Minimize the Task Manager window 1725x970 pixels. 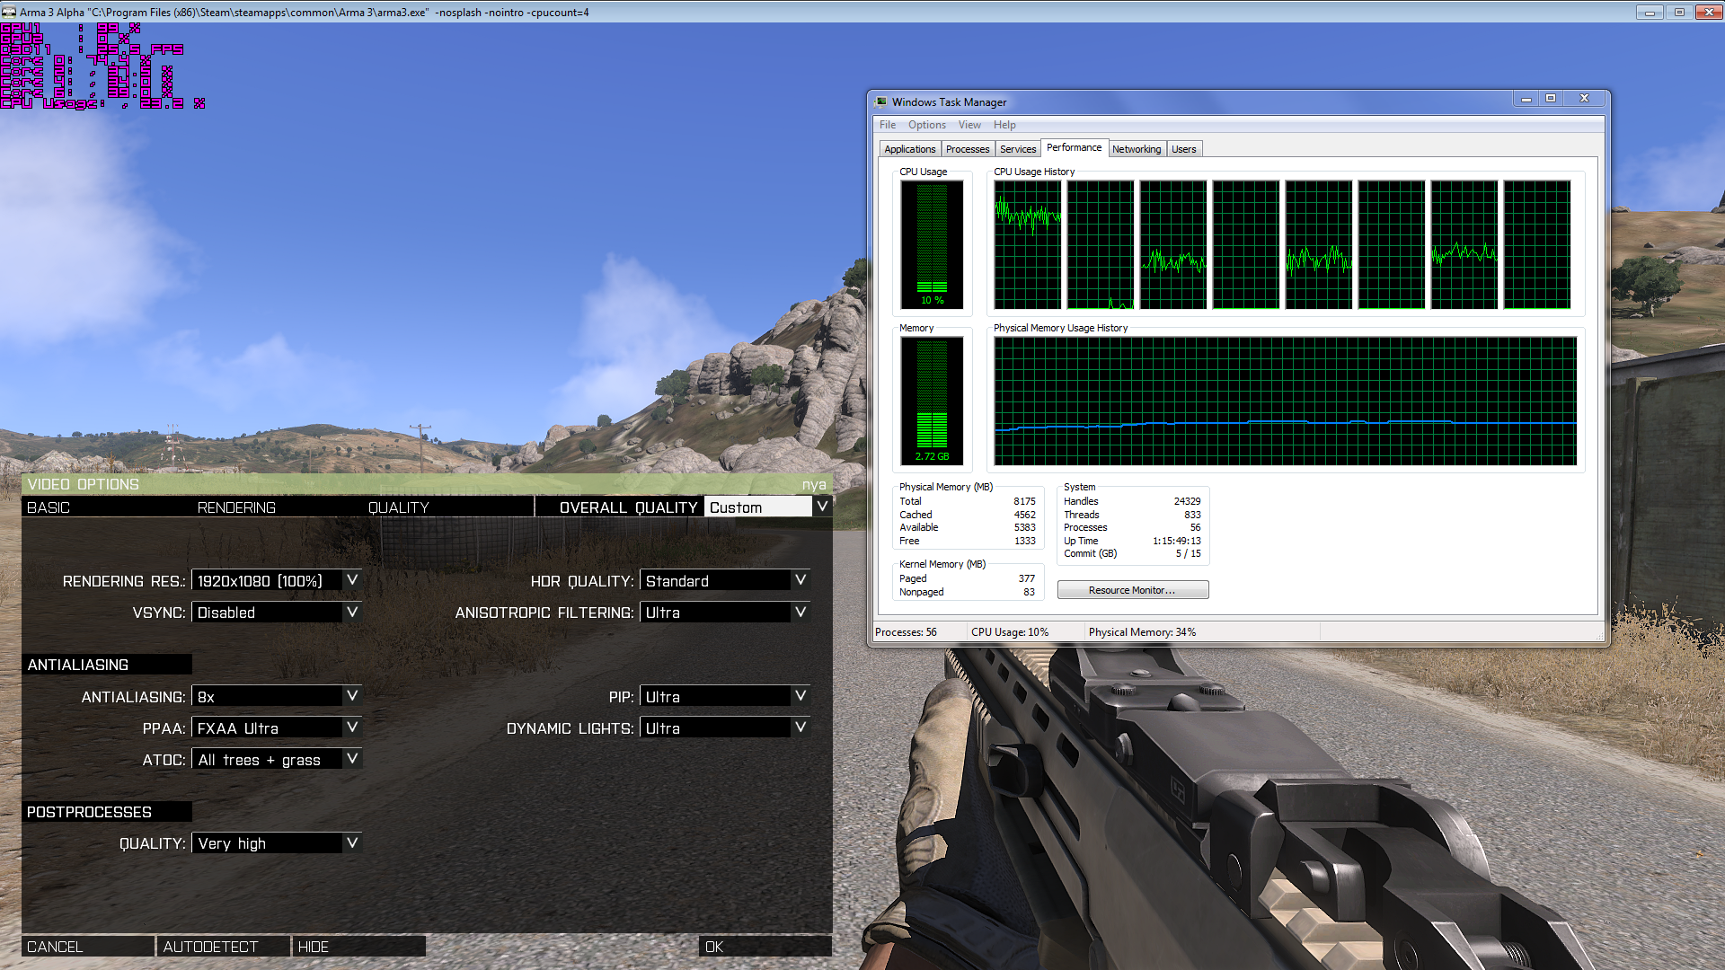pos(1526,99)
